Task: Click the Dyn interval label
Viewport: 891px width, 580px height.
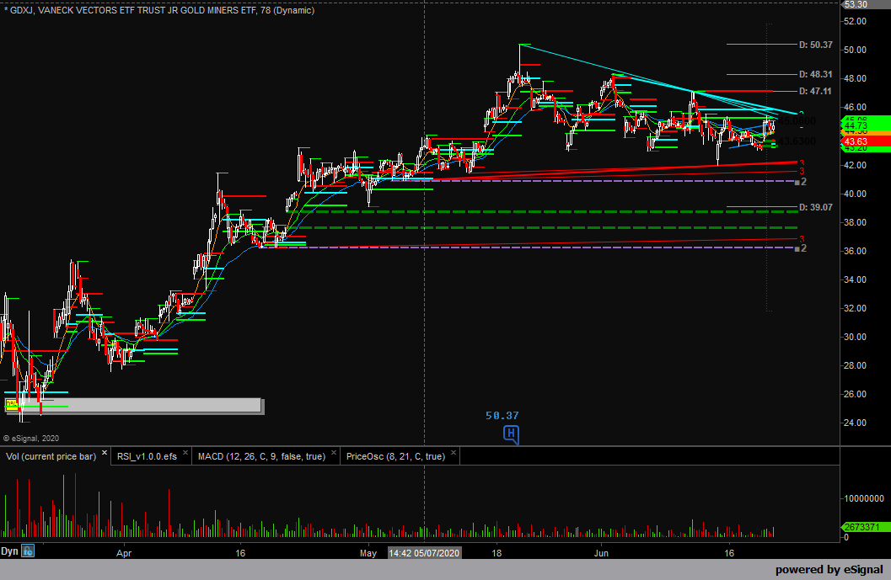Action: (x=9, y=551)
